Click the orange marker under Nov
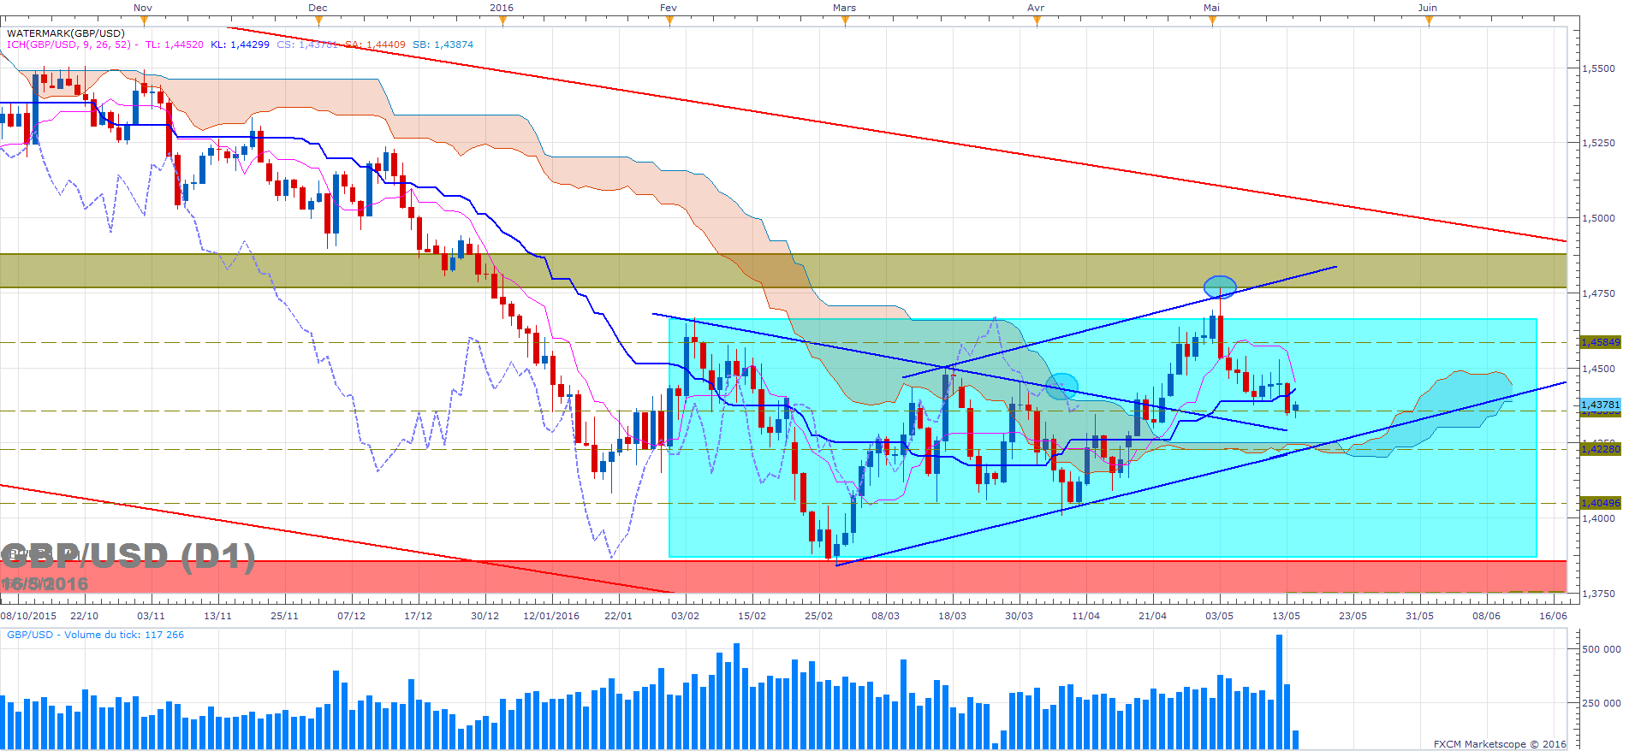Viewport: 1629px width, 751px height. (x=143, y=21)
